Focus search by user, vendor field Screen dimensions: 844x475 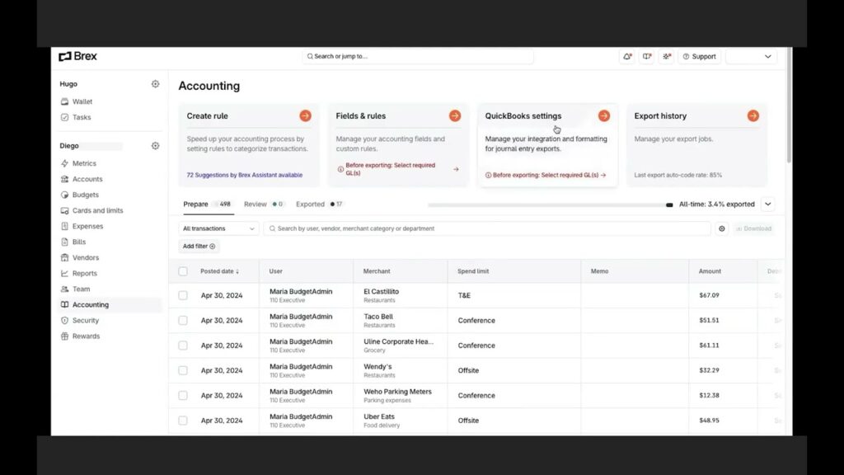[x=487, y=229]
